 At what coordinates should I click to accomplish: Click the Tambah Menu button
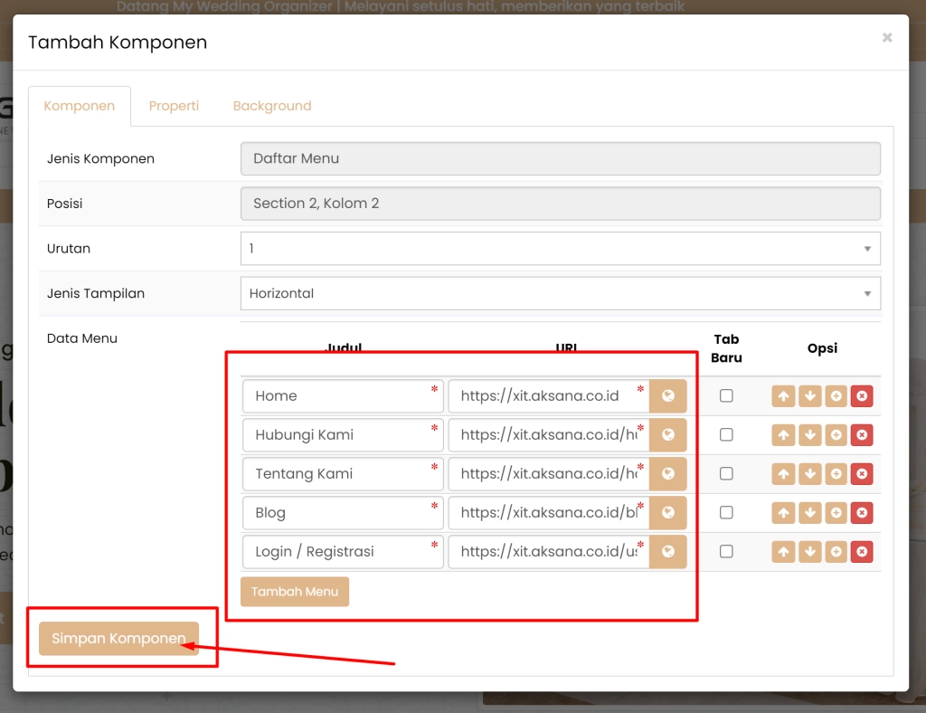click(x=294, y=592)
